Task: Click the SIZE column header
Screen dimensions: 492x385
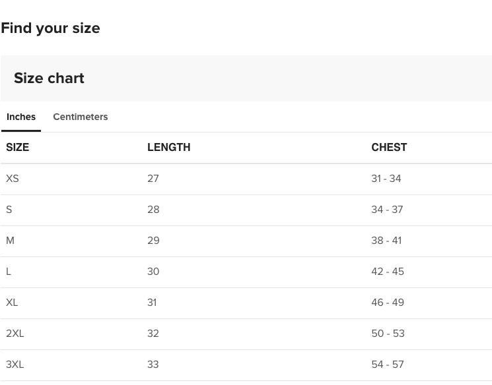Action: tap(18, 148)
